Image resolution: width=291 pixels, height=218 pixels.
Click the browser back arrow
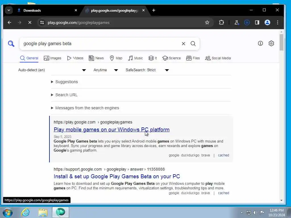tap(9, 23)
